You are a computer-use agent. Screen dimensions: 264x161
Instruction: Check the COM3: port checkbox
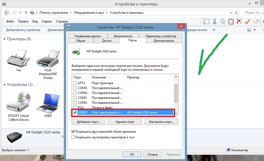point(75,88)
